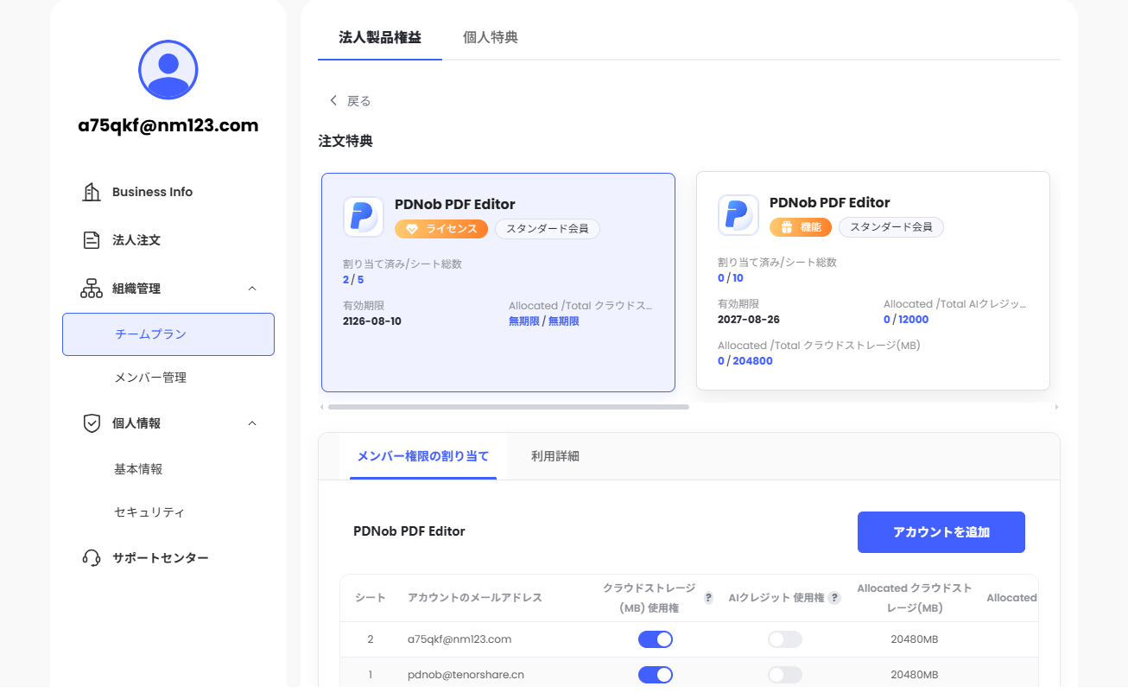This screenshot has width=1128, height=699.
Task: Click the PDNob PDF Editor title above the table
Action: click(x=409, y=531)
